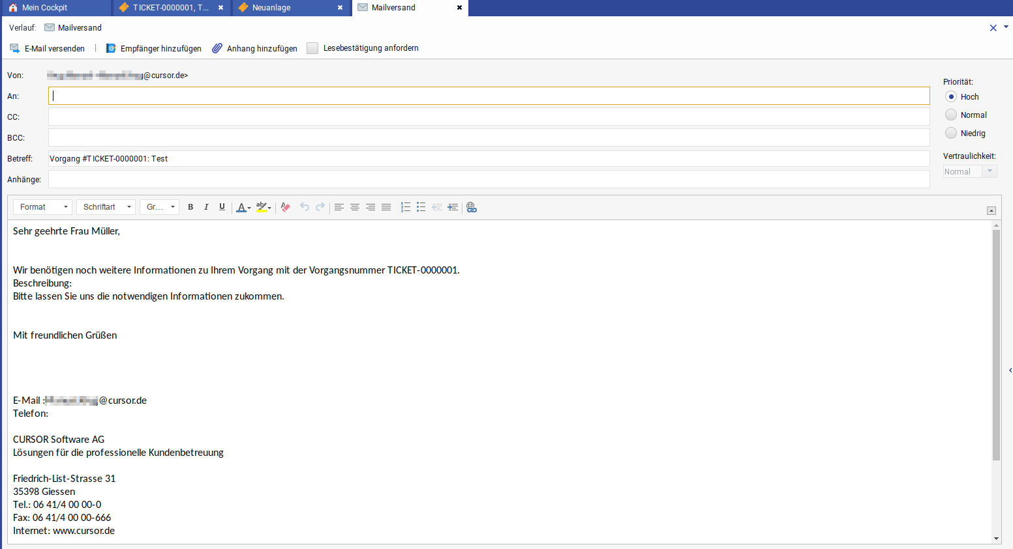Click the BCC field
This screenshot has height=549, width=1013.
pos(489,137)
